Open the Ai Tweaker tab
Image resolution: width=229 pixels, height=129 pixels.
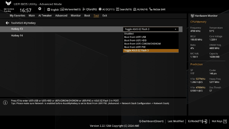coord(45,15)
